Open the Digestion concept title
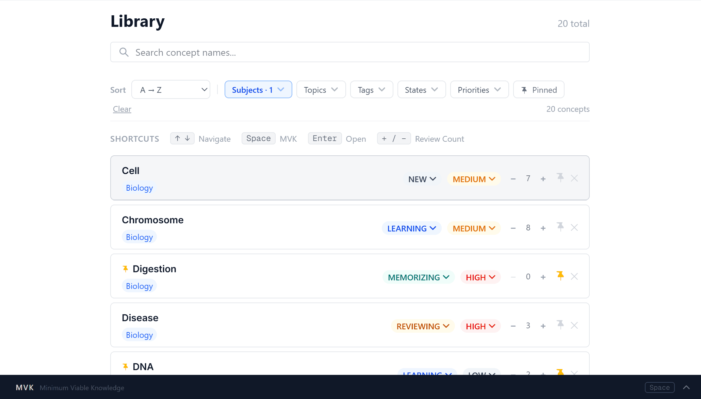This screenshot has height=399, width=701. pos(154,269)
